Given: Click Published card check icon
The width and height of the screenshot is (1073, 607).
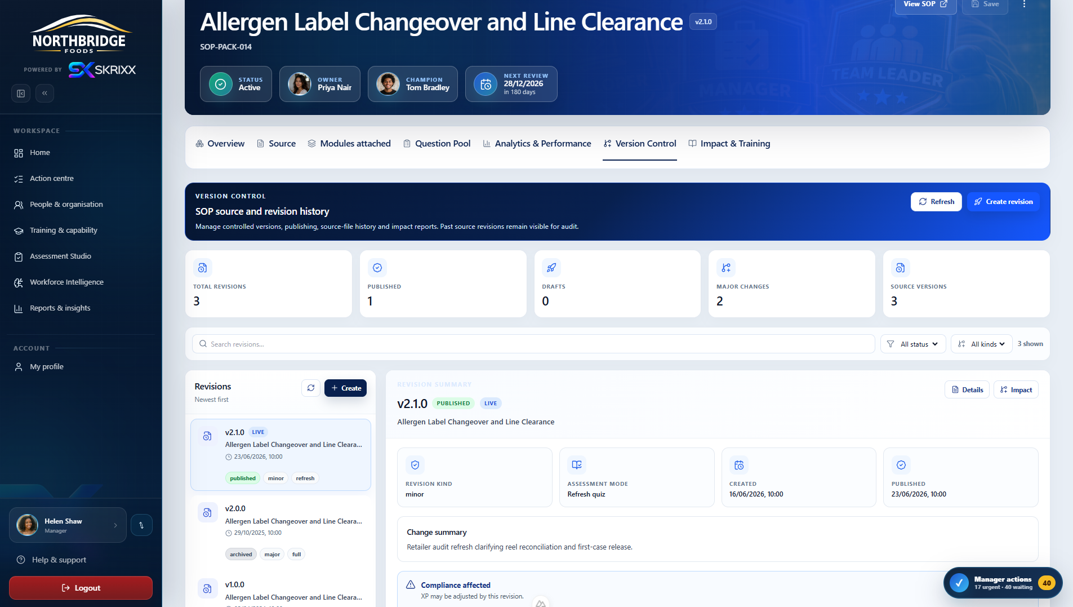Looking at the screenshot, I should pyautogui.click(x=377, y=268).
